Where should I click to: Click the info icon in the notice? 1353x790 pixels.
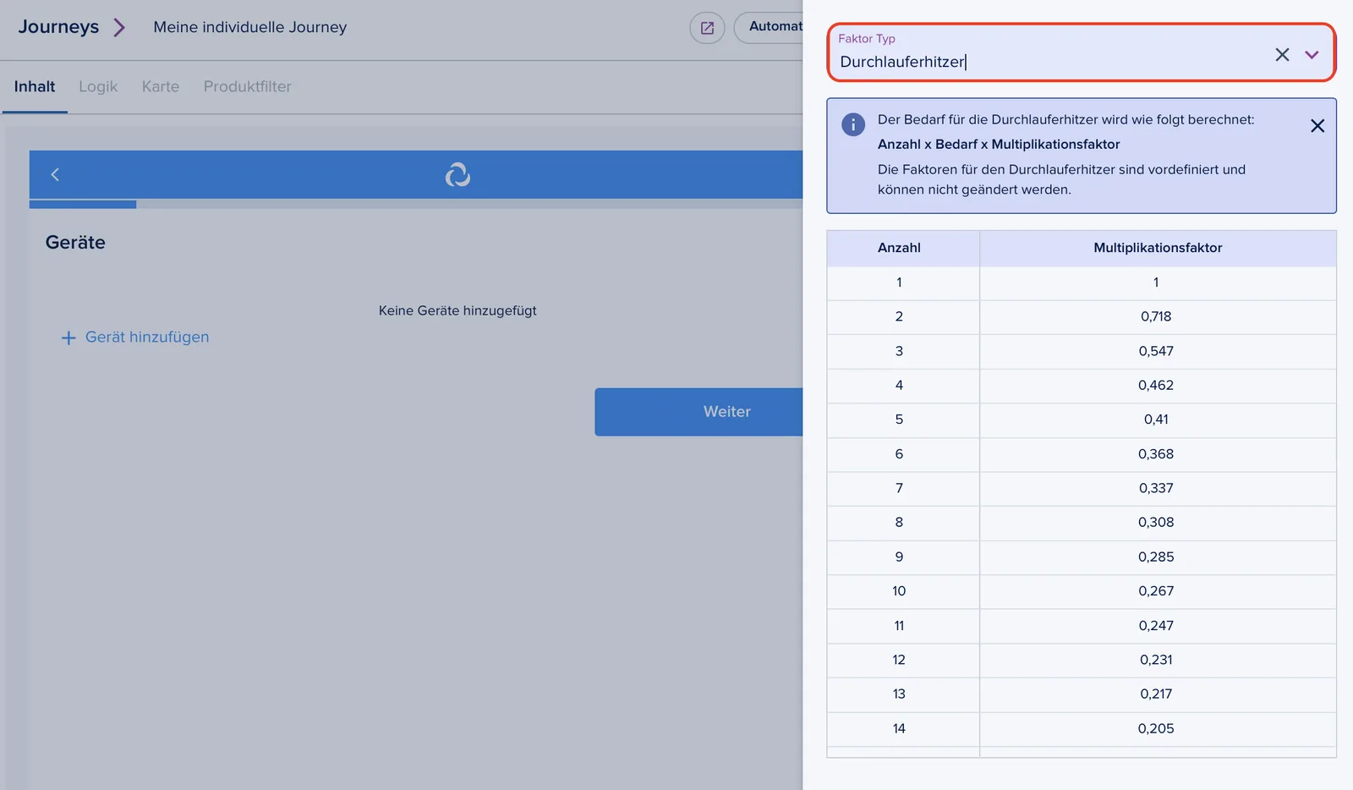point(853,124)
